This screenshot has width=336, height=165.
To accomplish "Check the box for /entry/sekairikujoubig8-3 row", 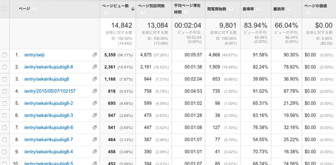I will point(4,116).
